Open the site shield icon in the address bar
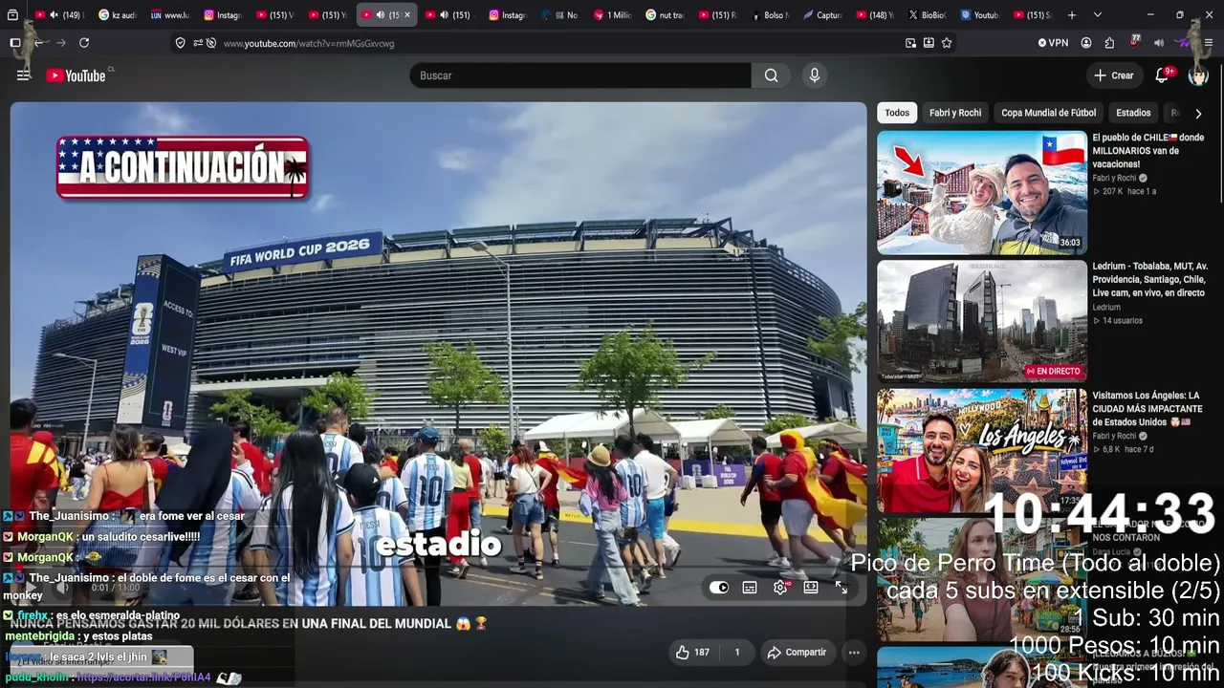The height and width of the screenshot is (688, 1224). point(180,43)
